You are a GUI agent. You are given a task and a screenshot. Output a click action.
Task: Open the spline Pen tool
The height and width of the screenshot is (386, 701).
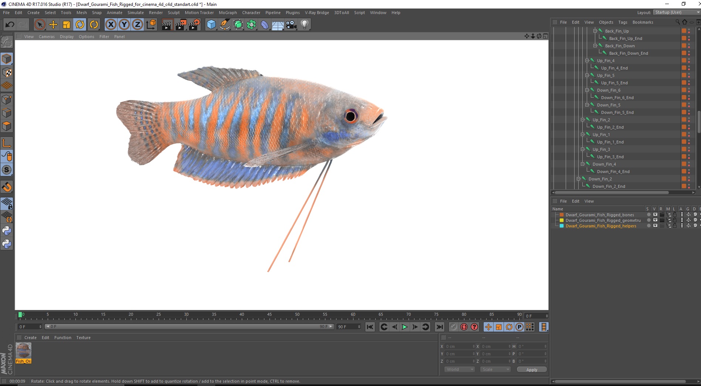(225, 25)
